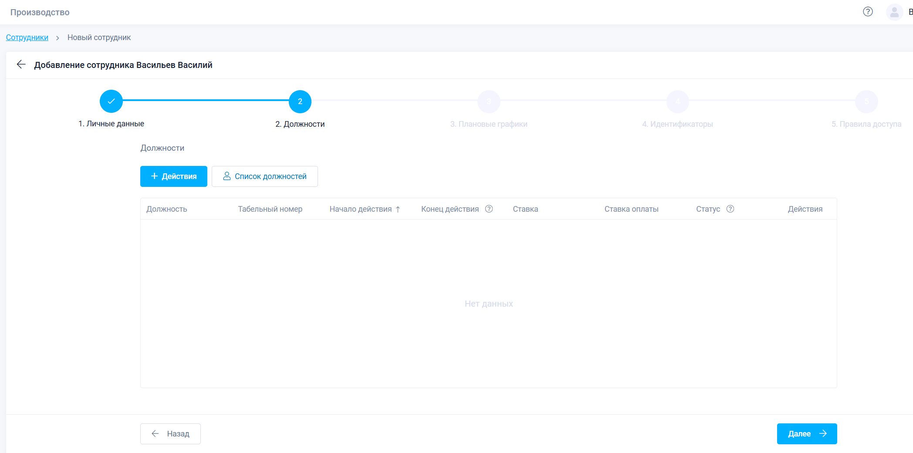Select the Личные данные step label

pyautogui.click(x=111, y=124)
